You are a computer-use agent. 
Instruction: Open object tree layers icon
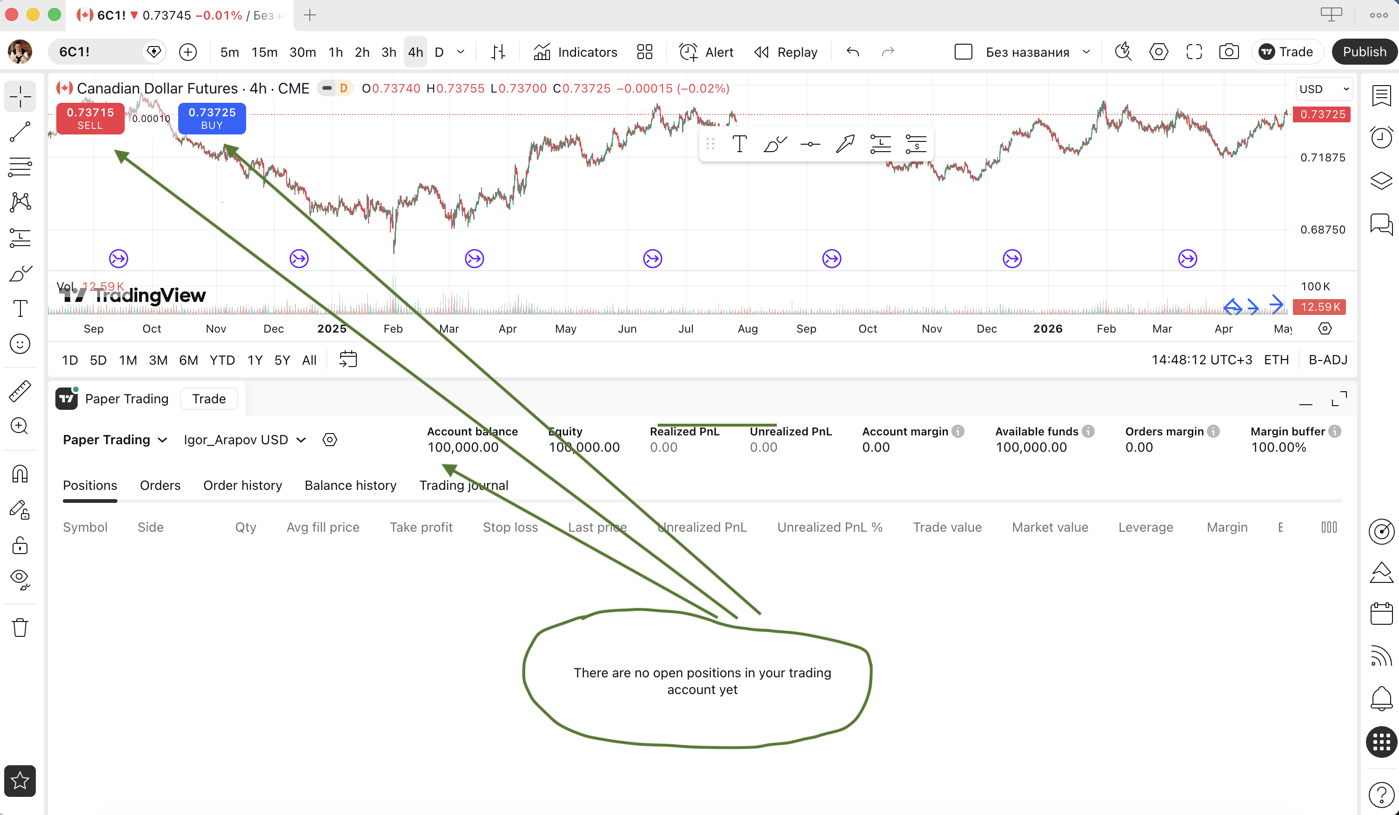coord(1381,181)
